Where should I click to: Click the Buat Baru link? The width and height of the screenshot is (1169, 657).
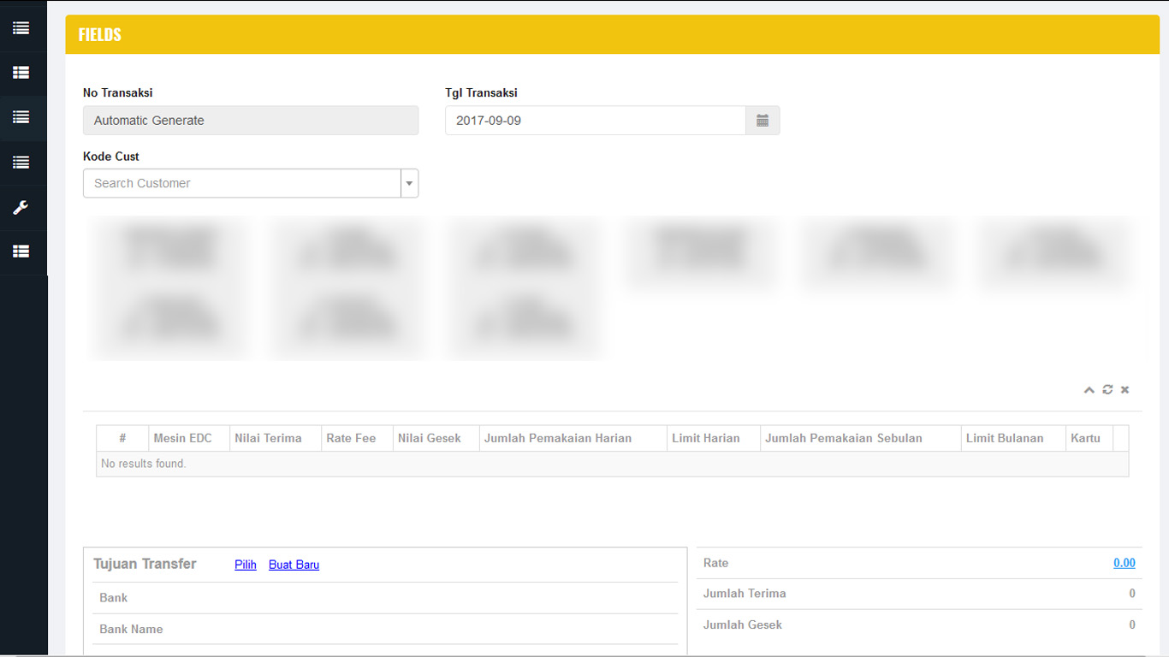point(294,565)
